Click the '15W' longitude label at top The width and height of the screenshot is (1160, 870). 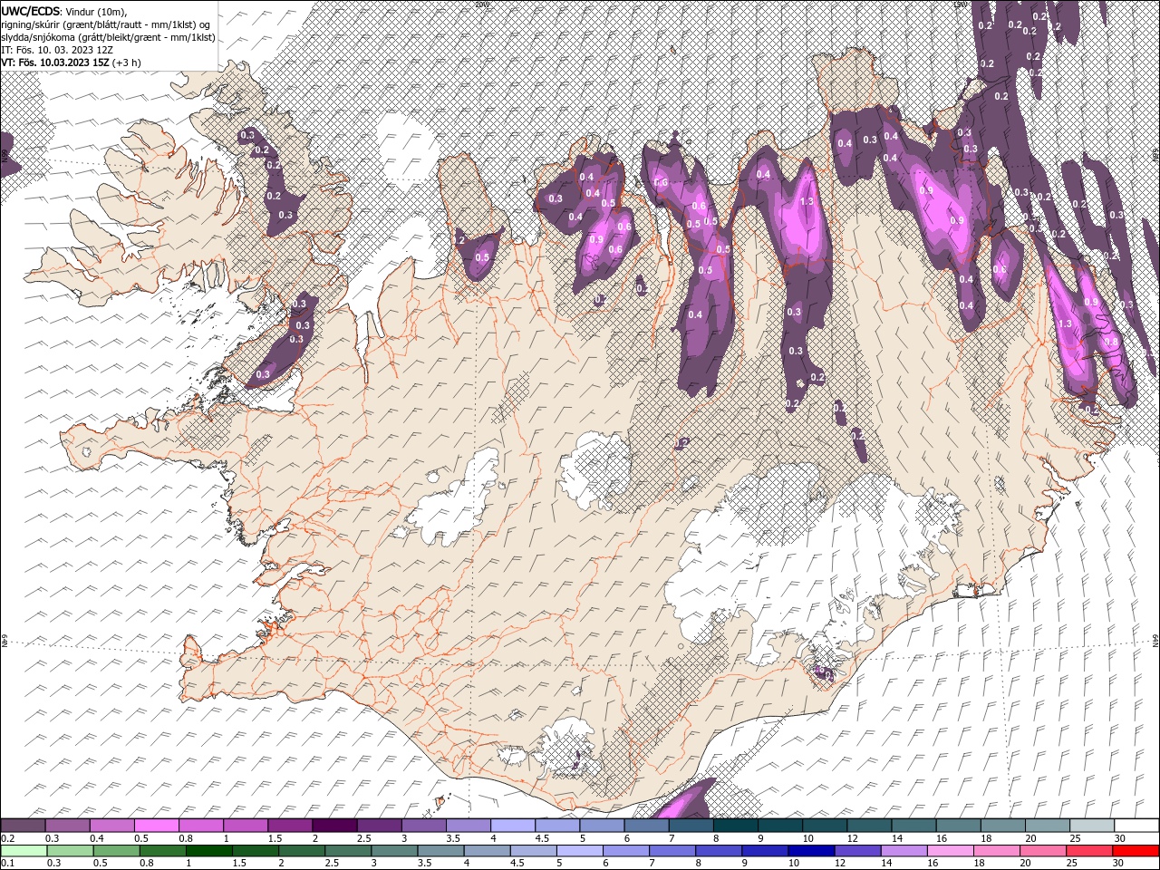click(x=962, y=5)
